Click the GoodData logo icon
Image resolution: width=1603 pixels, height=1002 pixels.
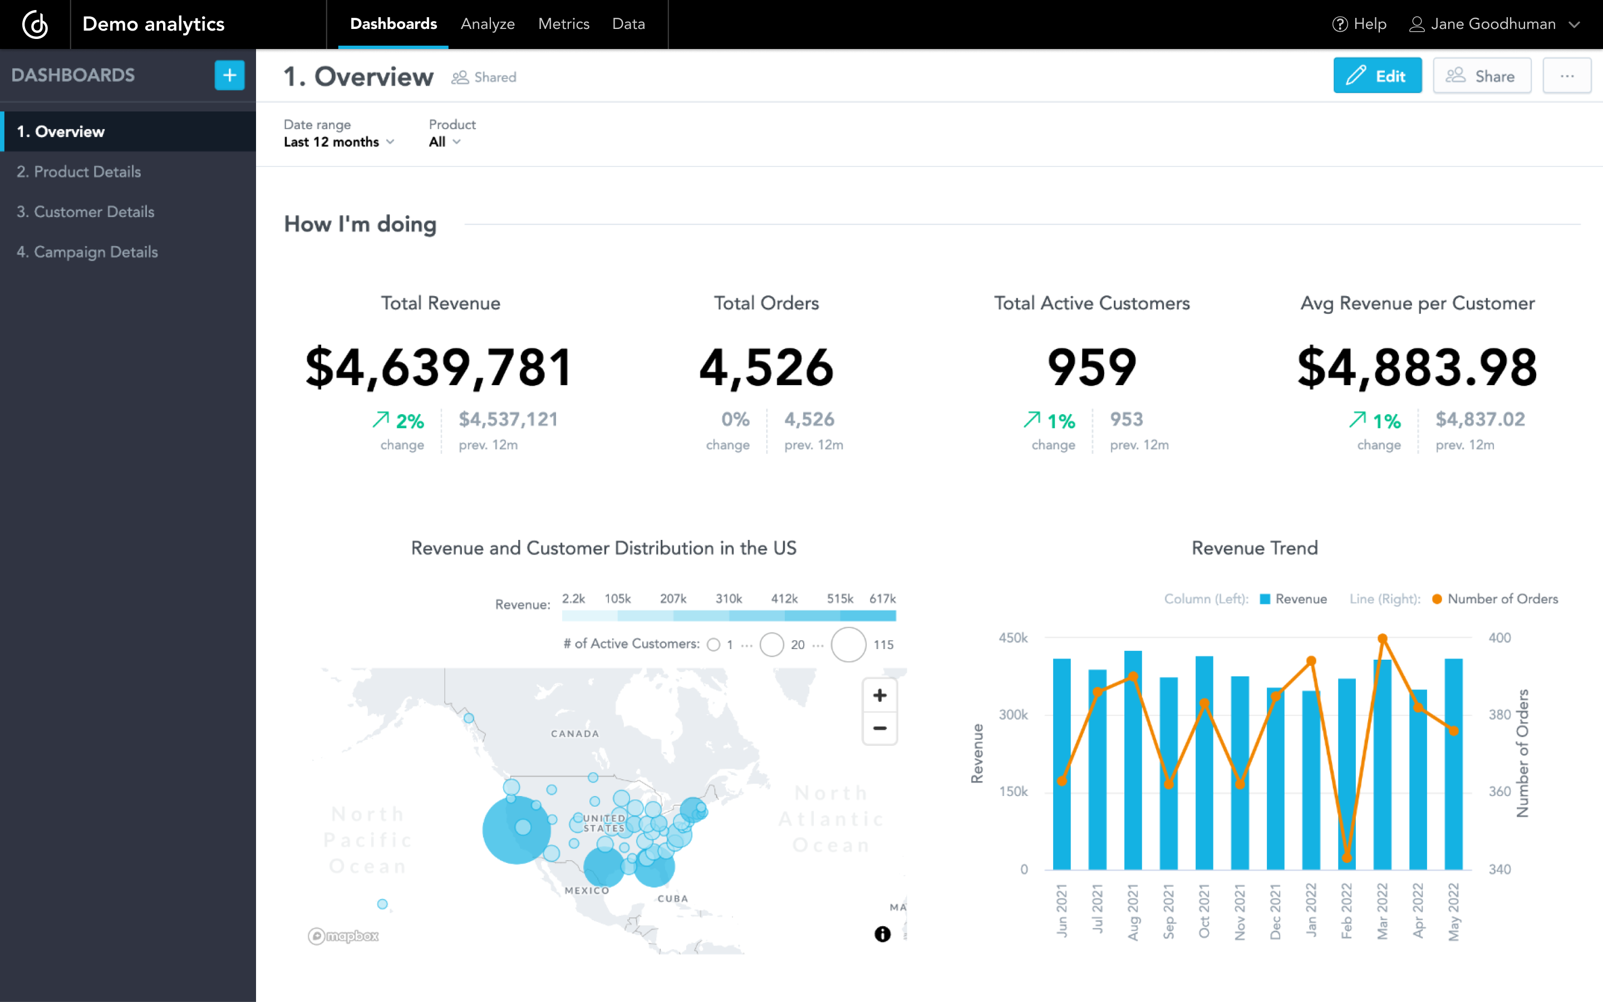[35, 24]
